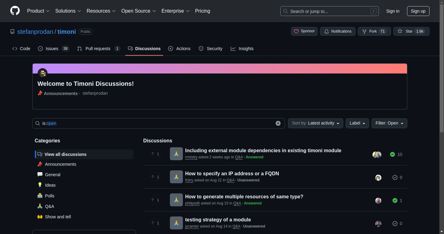Open the 10 answered comments count
Viewport: 444px width, 234px height.
pyautogui.click(x=396, y=154)
